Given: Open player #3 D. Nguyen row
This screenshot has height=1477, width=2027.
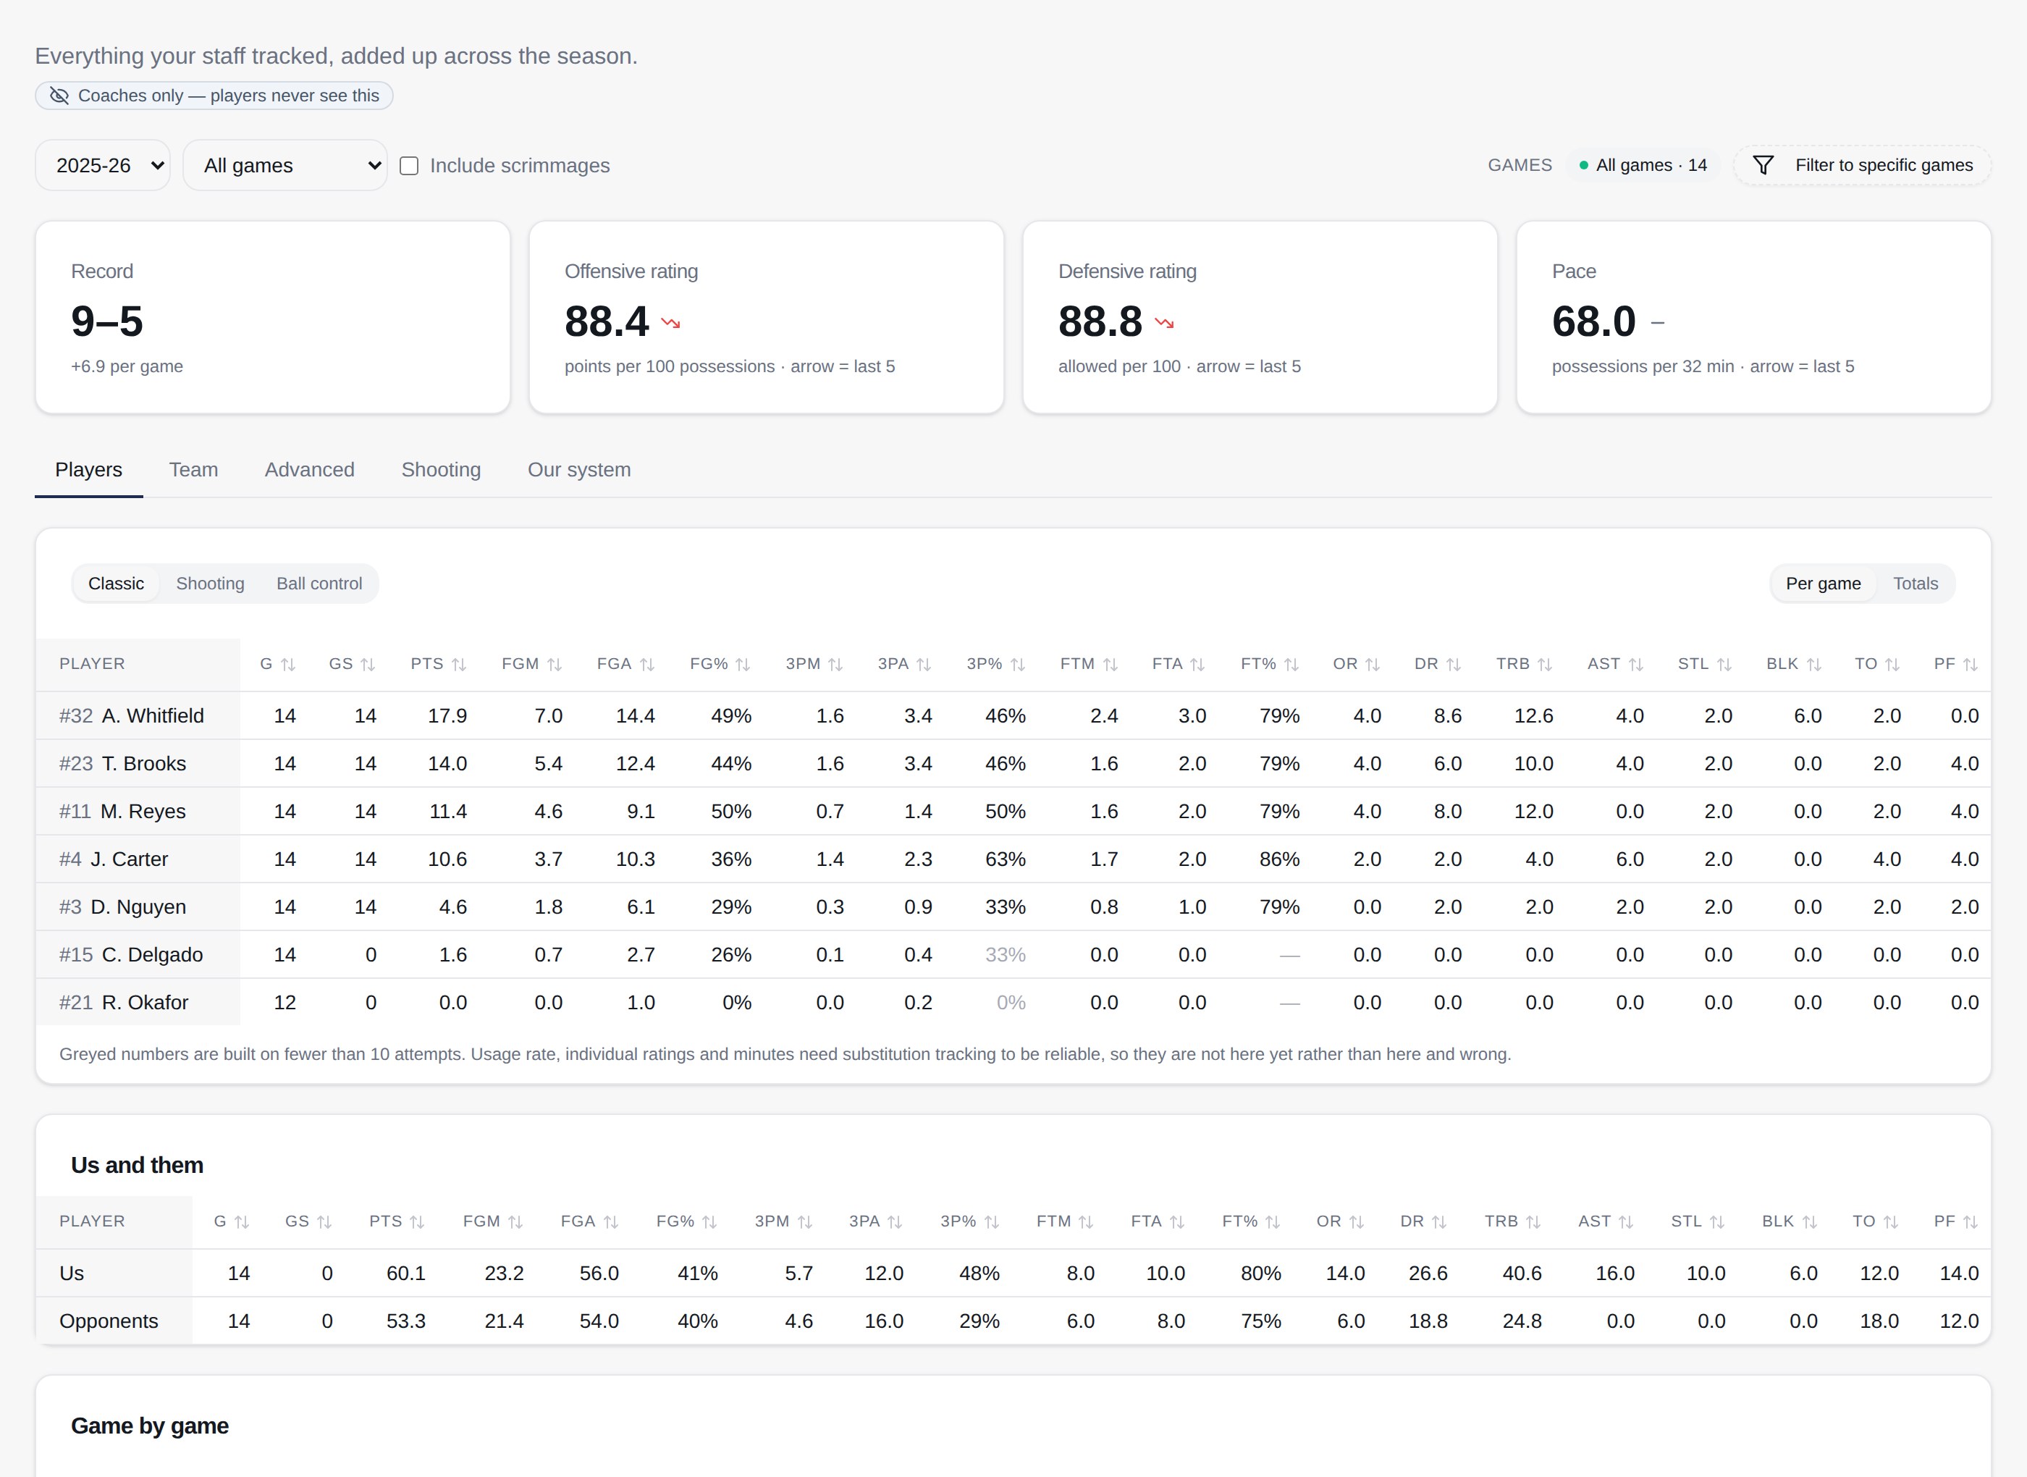Looking at the screenshot, I should point(1014,907).
